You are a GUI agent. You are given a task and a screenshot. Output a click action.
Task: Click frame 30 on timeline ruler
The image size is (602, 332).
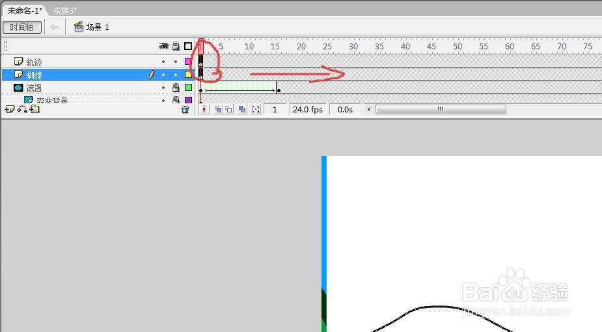point(353,46)
